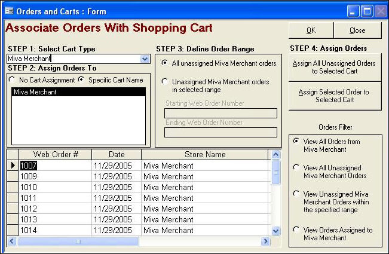Image resolution: width=389 pixels, height=254 pixels.
Task: Click the orders table scroll up arrow
Action: coord(275,155)
